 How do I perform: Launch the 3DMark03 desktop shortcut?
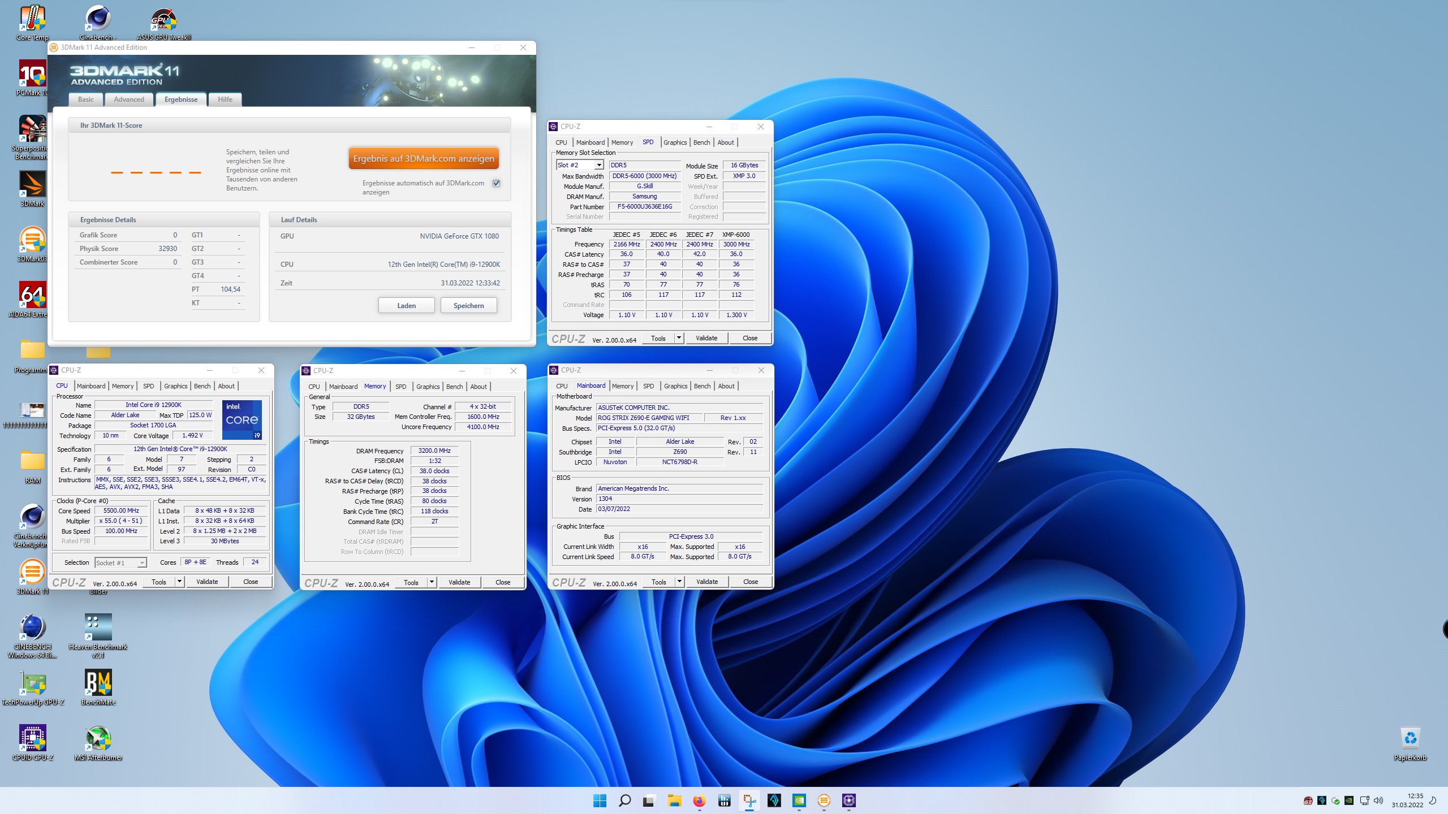[32, 244]
